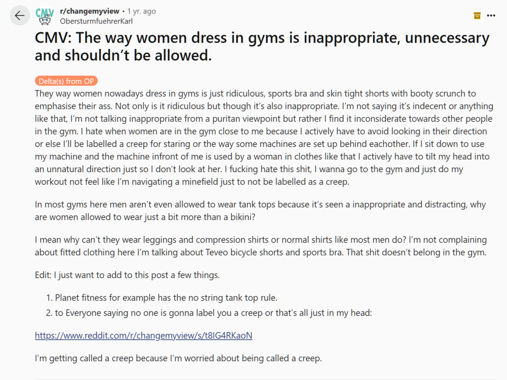Viewport: 507px width, 380px height.
Task: Visit the r/changemyview subreddit link
Action: 90,11
